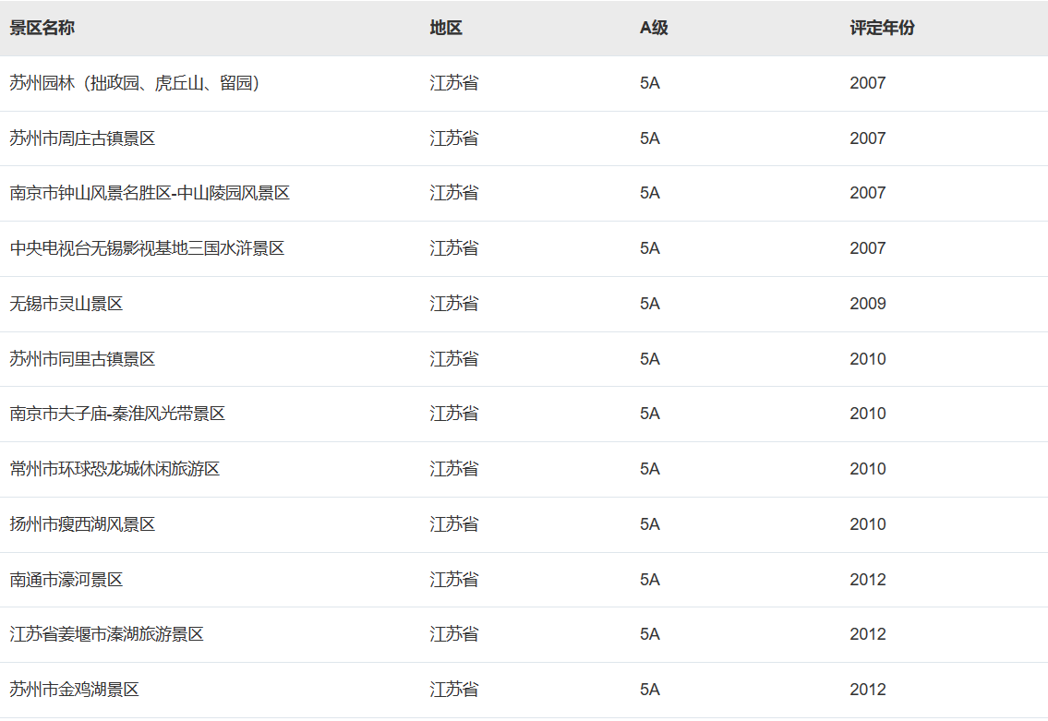Click the A级 column header

click(654, 28)
